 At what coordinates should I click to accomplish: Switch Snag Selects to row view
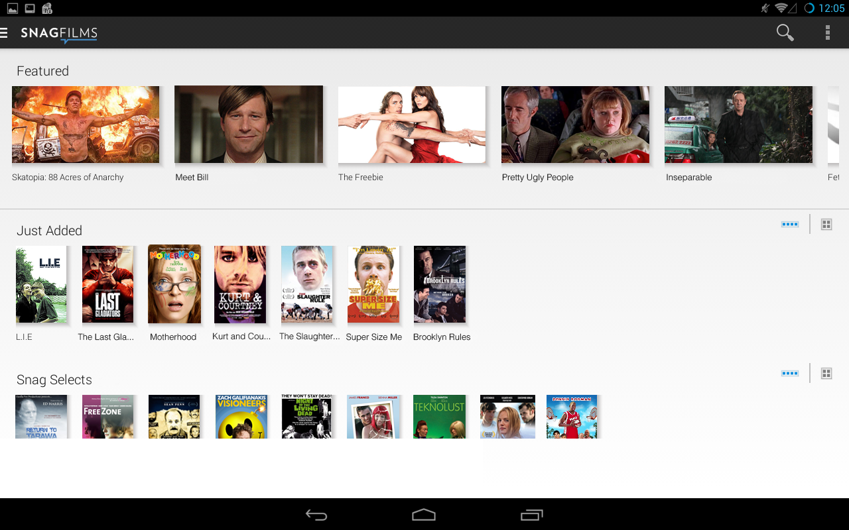(x=789, y=374)
